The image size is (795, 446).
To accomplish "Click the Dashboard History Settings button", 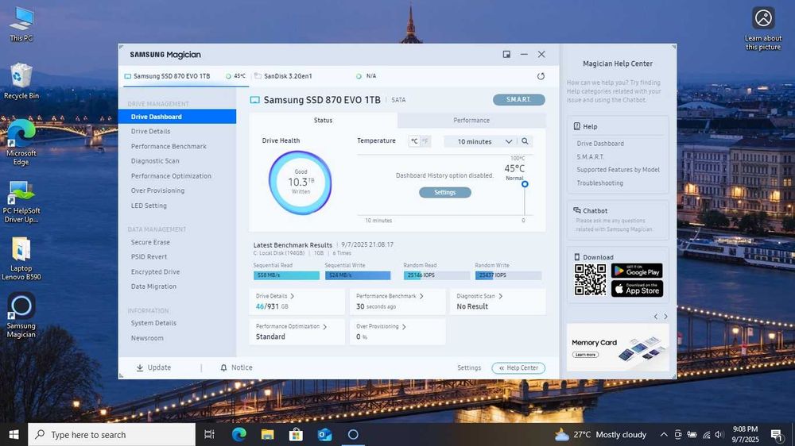I will point(444,192).
